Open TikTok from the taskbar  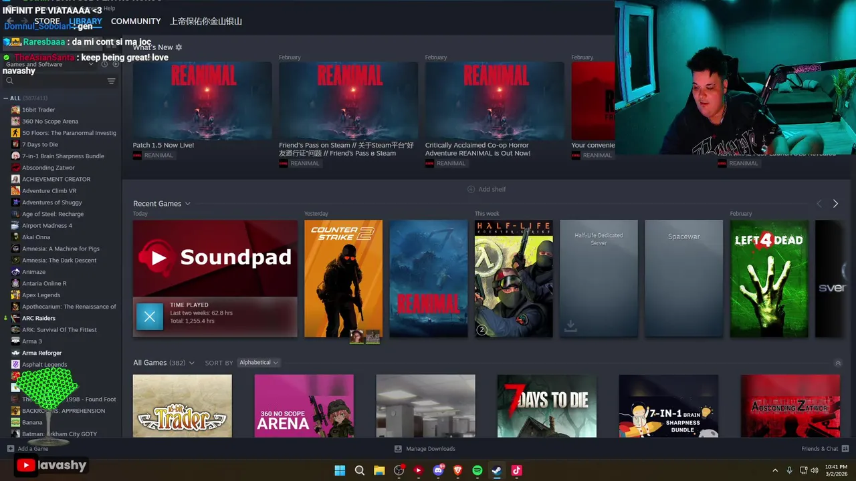point(516,470)
